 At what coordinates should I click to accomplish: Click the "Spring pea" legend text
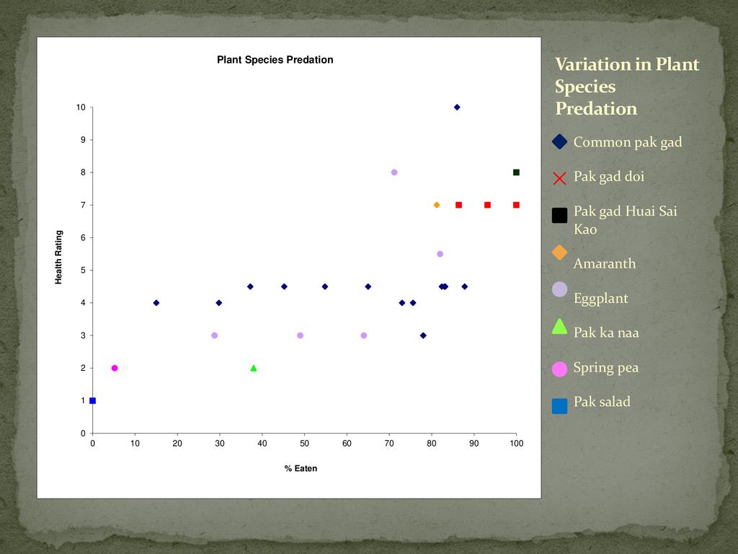pyautogui.click(x=605, y=367)
